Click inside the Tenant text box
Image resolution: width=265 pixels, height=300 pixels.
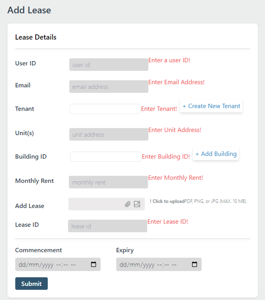tap(104, 109)
